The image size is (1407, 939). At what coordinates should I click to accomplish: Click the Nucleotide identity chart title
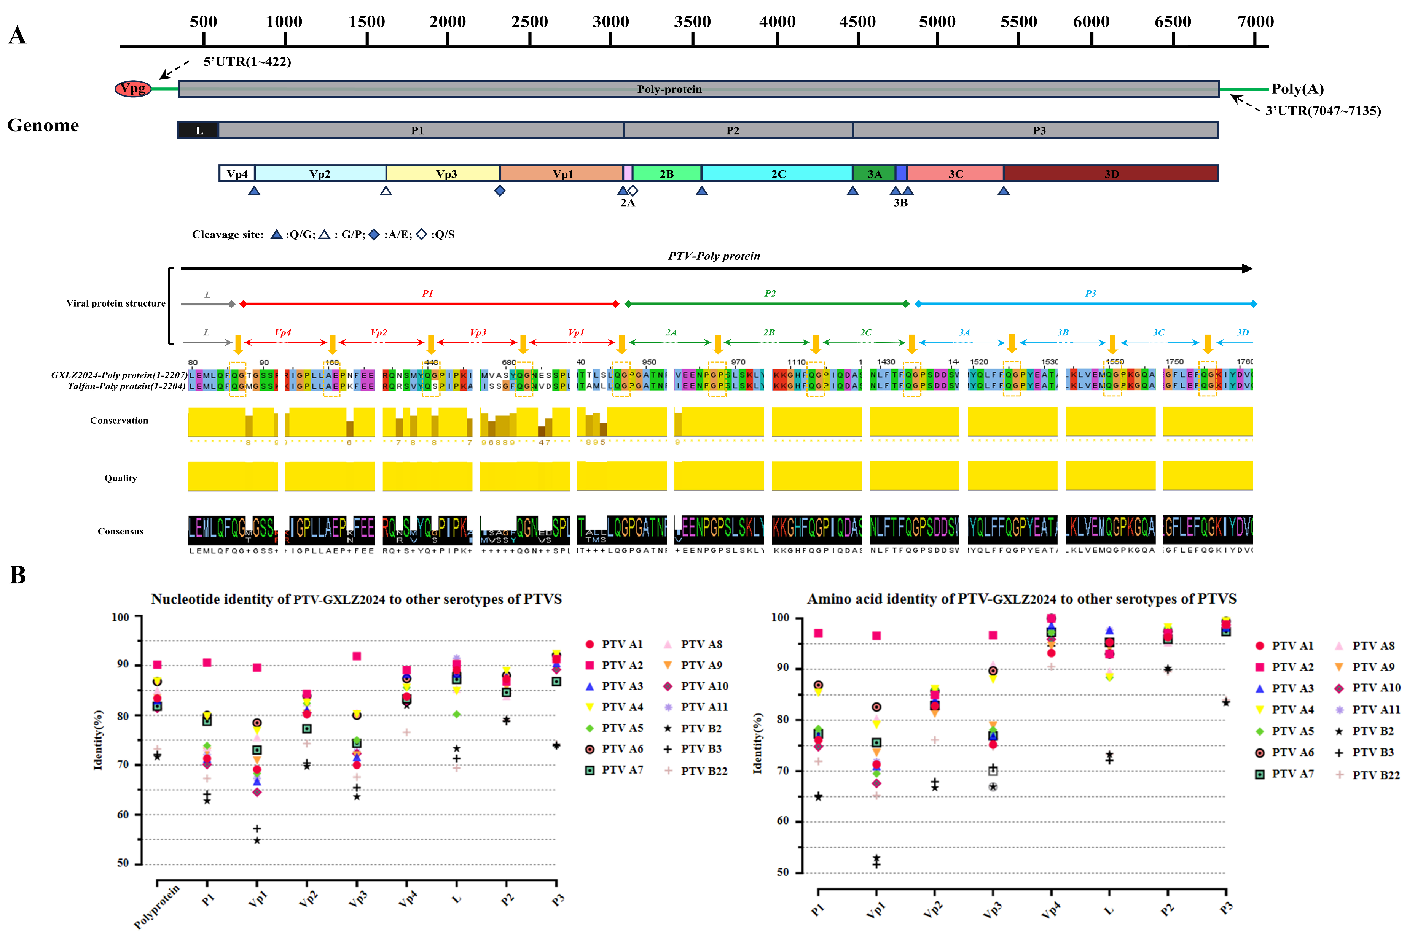tap(356, 599)
